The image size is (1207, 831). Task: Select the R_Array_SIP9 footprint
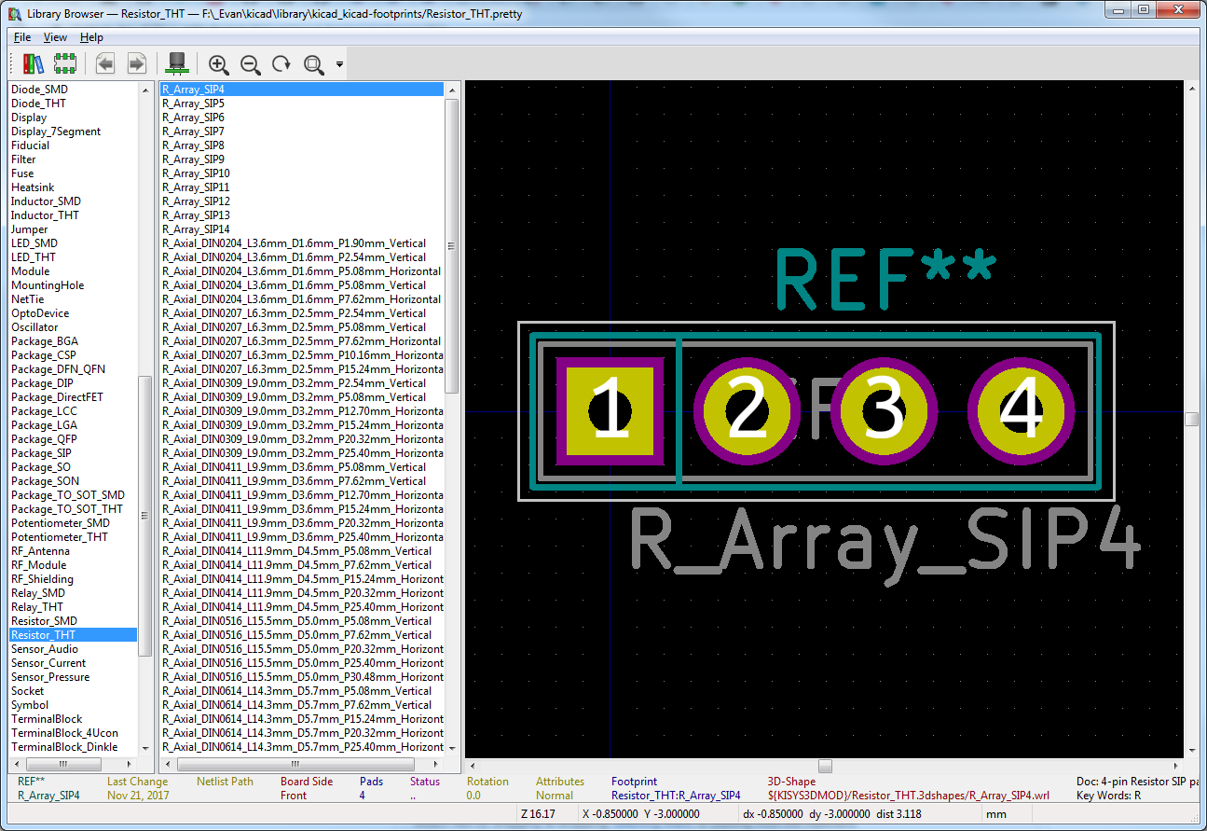[x=193, y=159]
